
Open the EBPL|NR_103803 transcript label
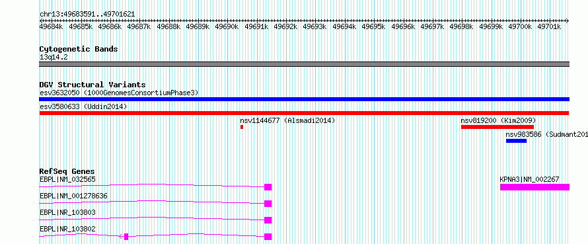pyautogui.click(x=67, y=212)
